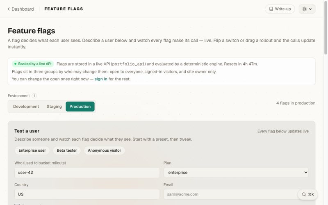The image size is (328, 205).
Task: Click the 'FEATURE FLAGS' header title
Action: 64,9
